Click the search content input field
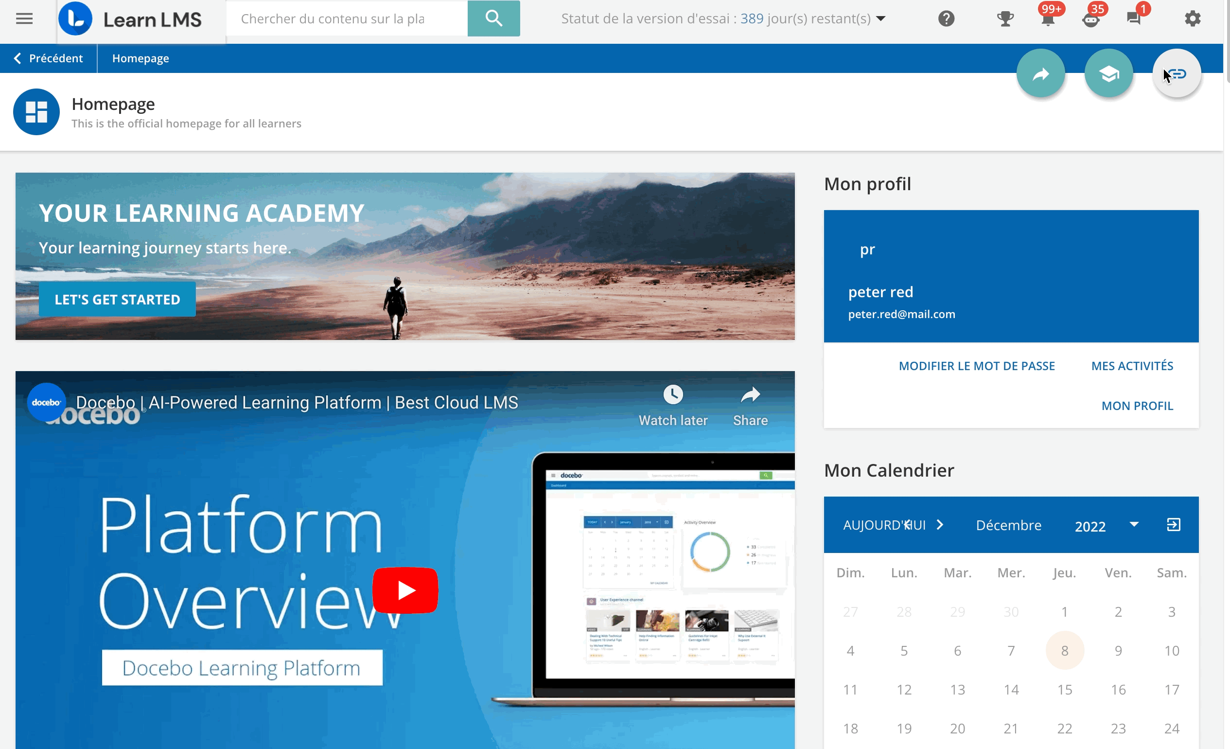The height and width of the screenshot is (749, 1230). click(347, 18)
